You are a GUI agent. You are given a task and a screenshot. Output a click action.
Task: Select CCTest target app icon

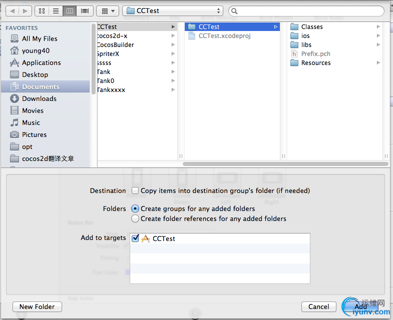point(146,238)
